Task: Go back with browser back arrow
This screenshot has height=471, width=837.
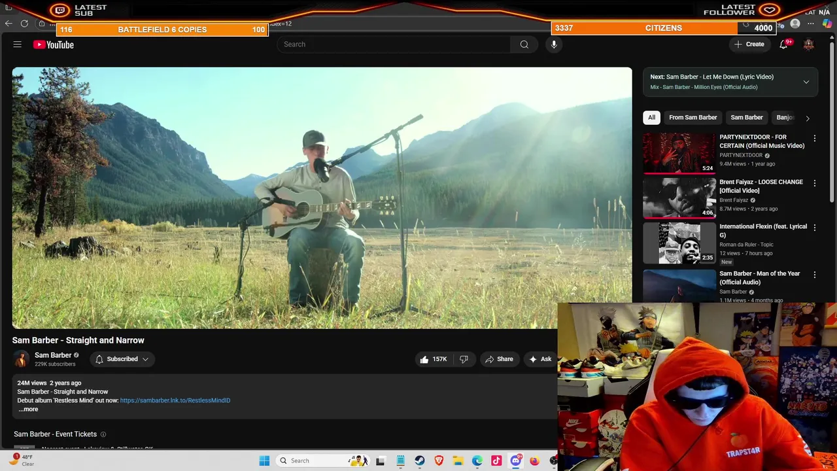Action: pyautogui.click(x=9, y=24)
